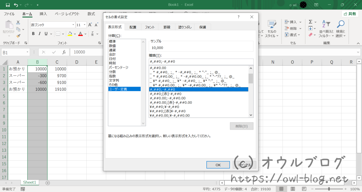Open Sort and Filter tool
Viewport: 362px width, 192px height.
tap(326, 28)
